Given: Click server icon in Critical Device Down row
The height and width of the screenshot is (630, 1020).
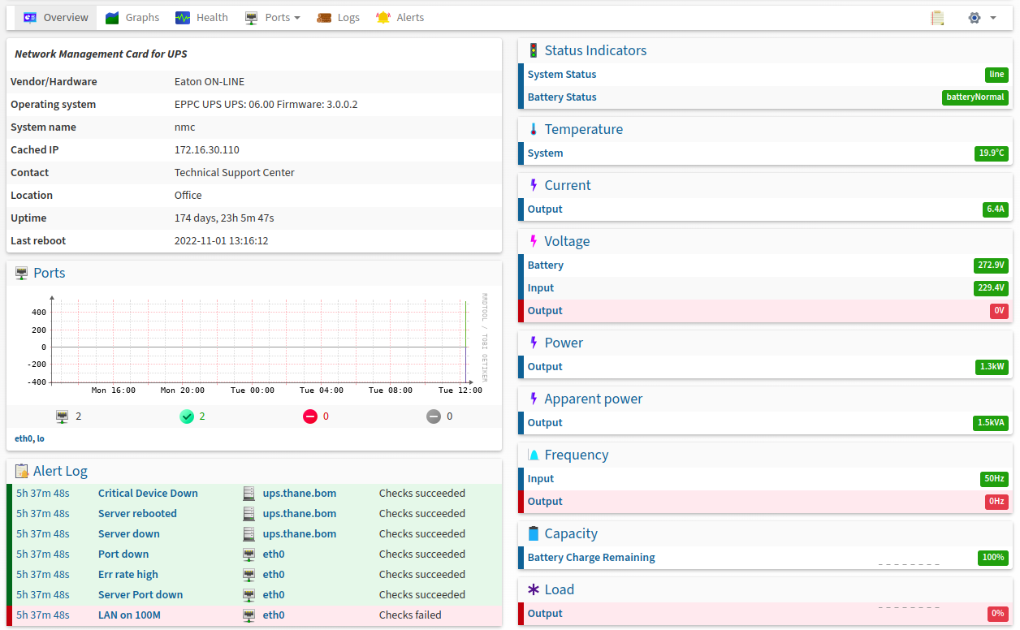Looking at the screenshot, I should point(249,493).
